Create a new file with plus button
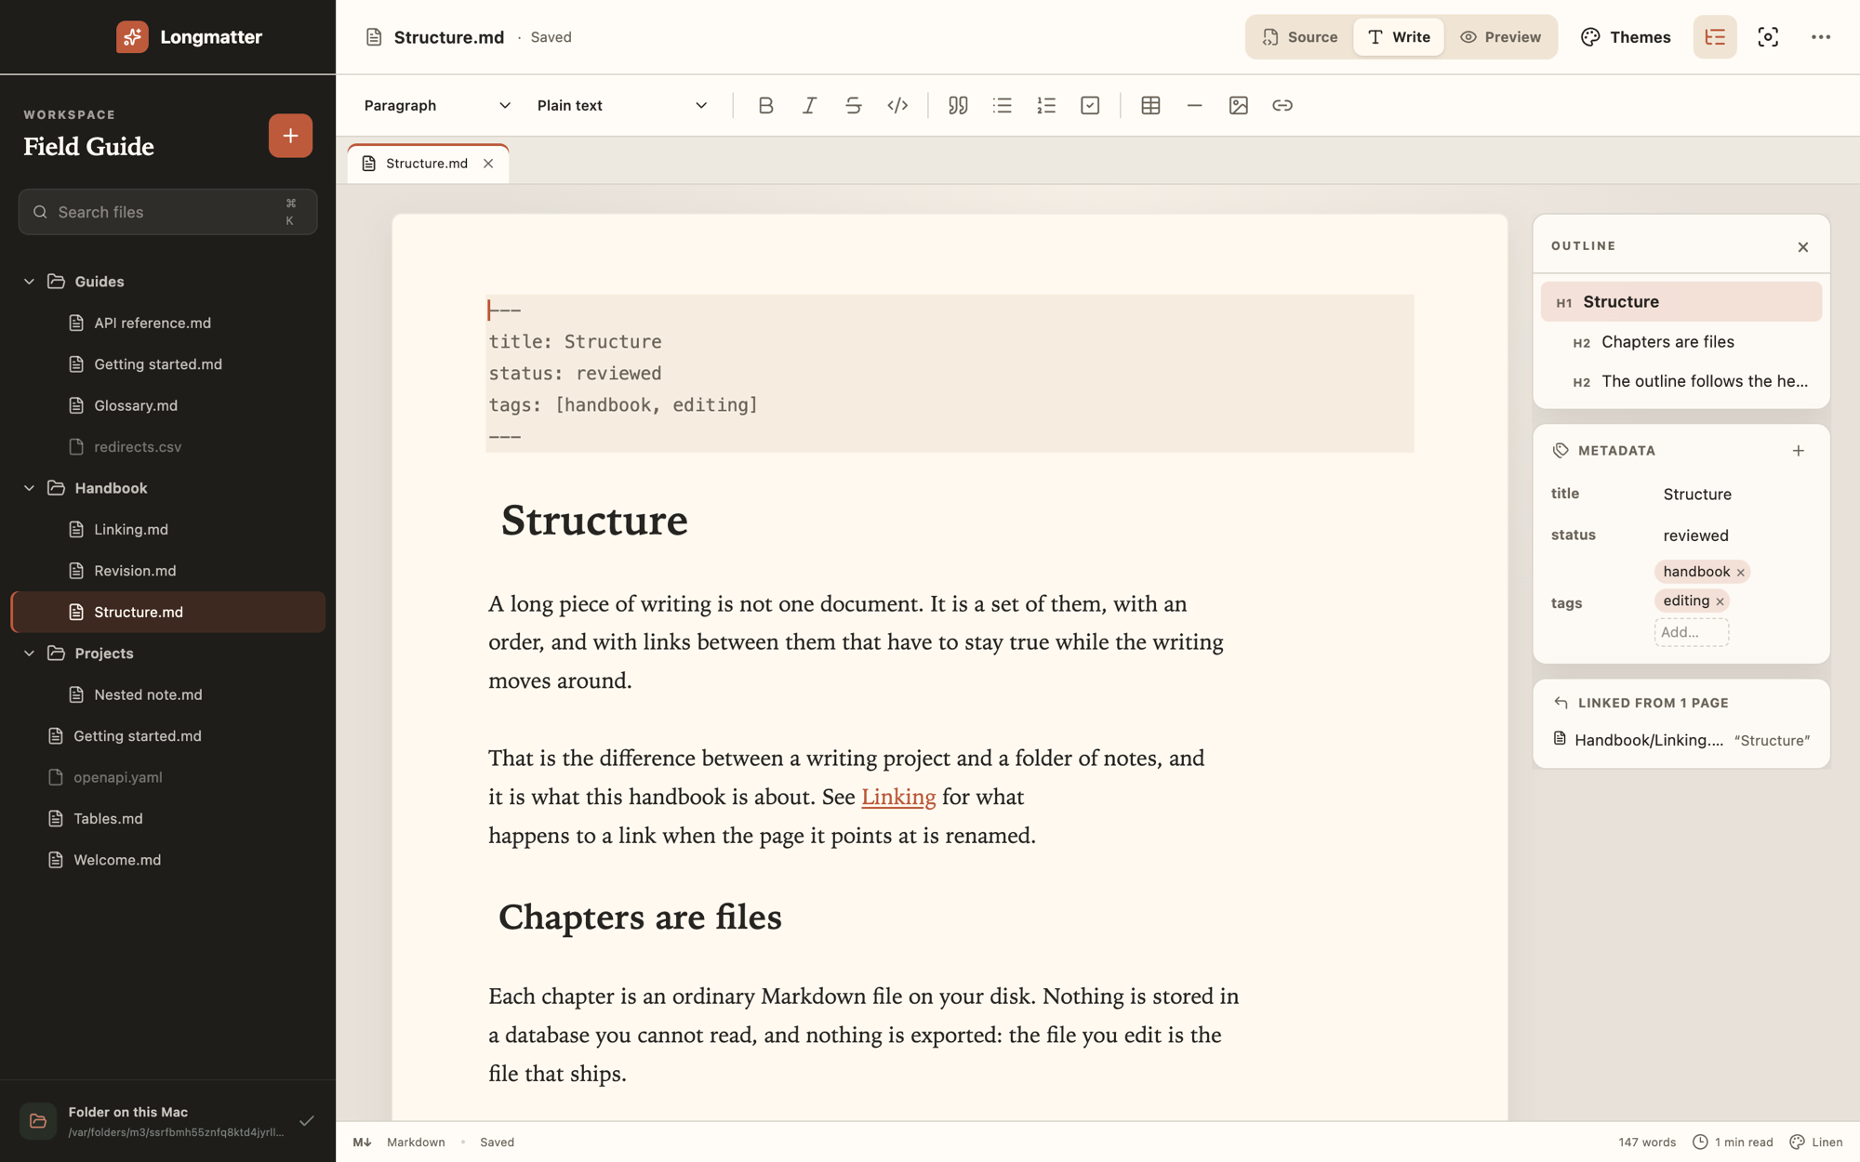The image size is (1860, 1162). pyautogui.click(x=290, y=136)
